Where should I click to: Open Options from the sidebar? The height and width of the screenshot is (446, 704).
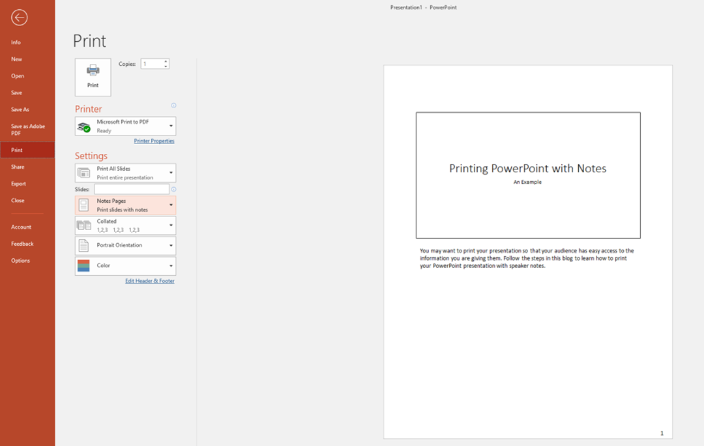(x=20, y=260)
